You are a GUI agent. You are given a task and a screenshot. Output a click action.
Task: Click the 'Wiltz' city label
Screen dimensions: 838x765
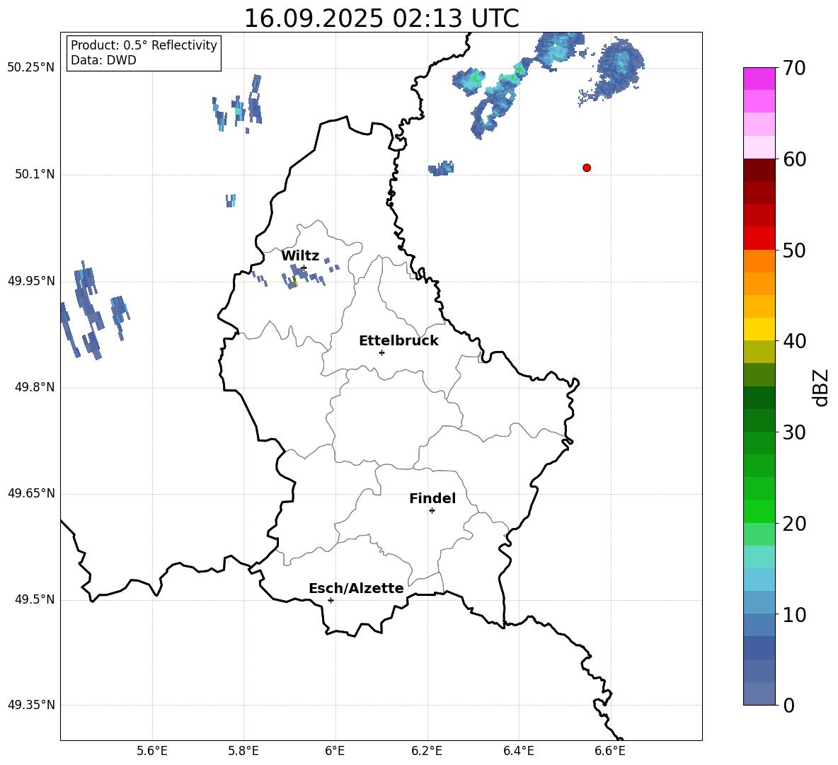(x=300, y=255)
